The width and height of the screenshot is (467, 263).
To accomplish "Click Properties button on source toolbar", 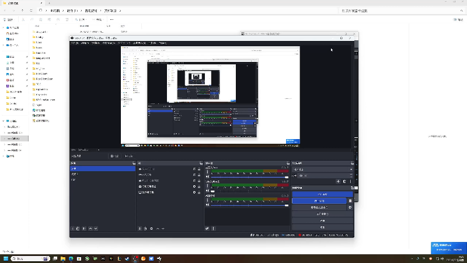I will [114, 156].
